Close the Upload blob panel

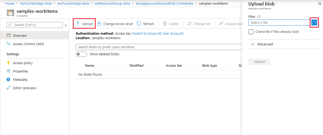tap(320, 4)
